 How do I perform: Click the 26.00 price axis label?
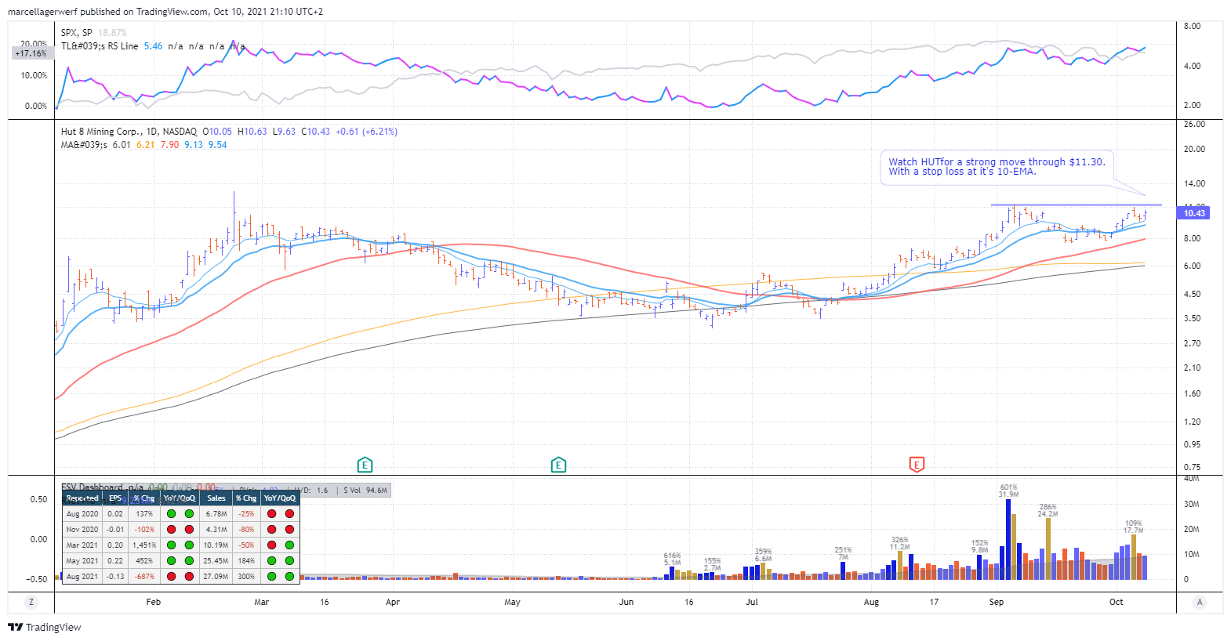(1194, 124)
